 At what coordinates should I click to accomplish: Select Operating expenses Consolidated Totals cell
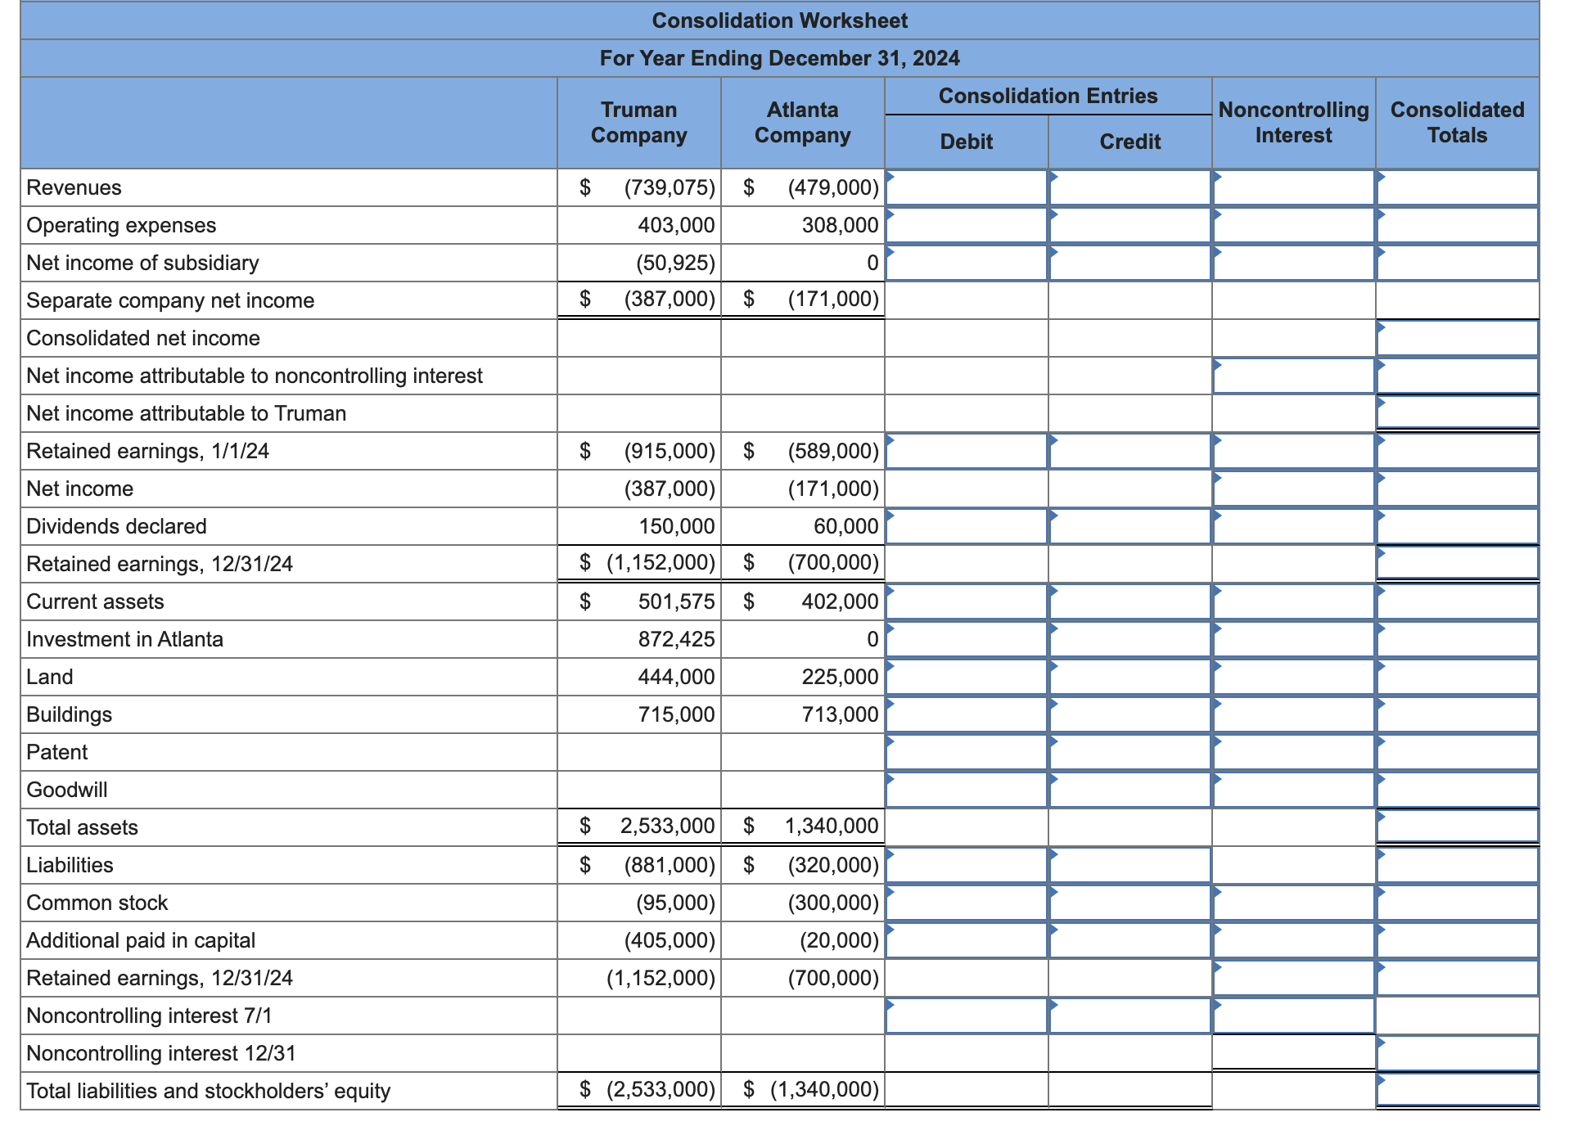tap(1458, 225)
